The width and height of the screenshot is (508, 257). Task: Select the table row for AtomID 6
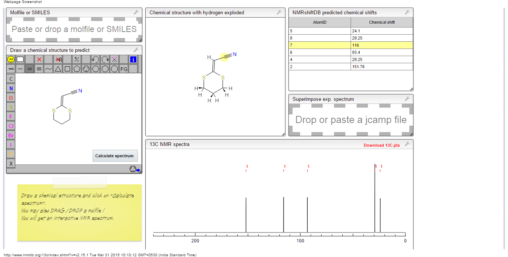(x=351, y=52)
